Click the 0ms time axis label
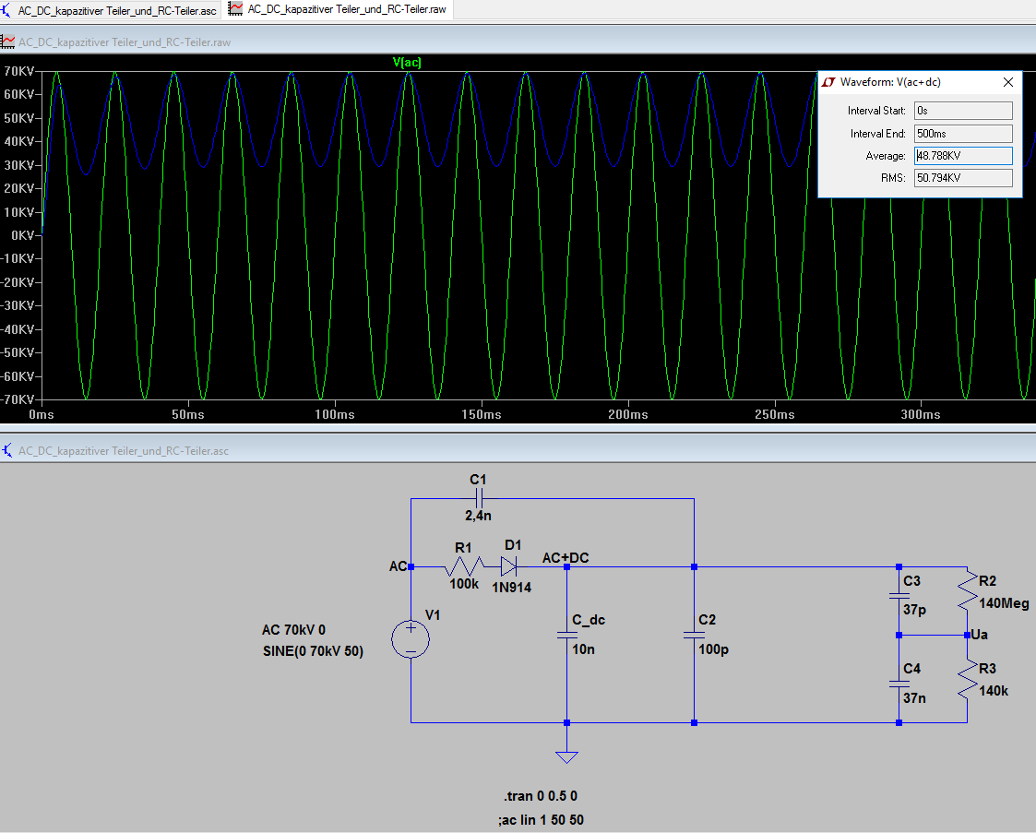 pyautogui.click(x=42, y=415)
